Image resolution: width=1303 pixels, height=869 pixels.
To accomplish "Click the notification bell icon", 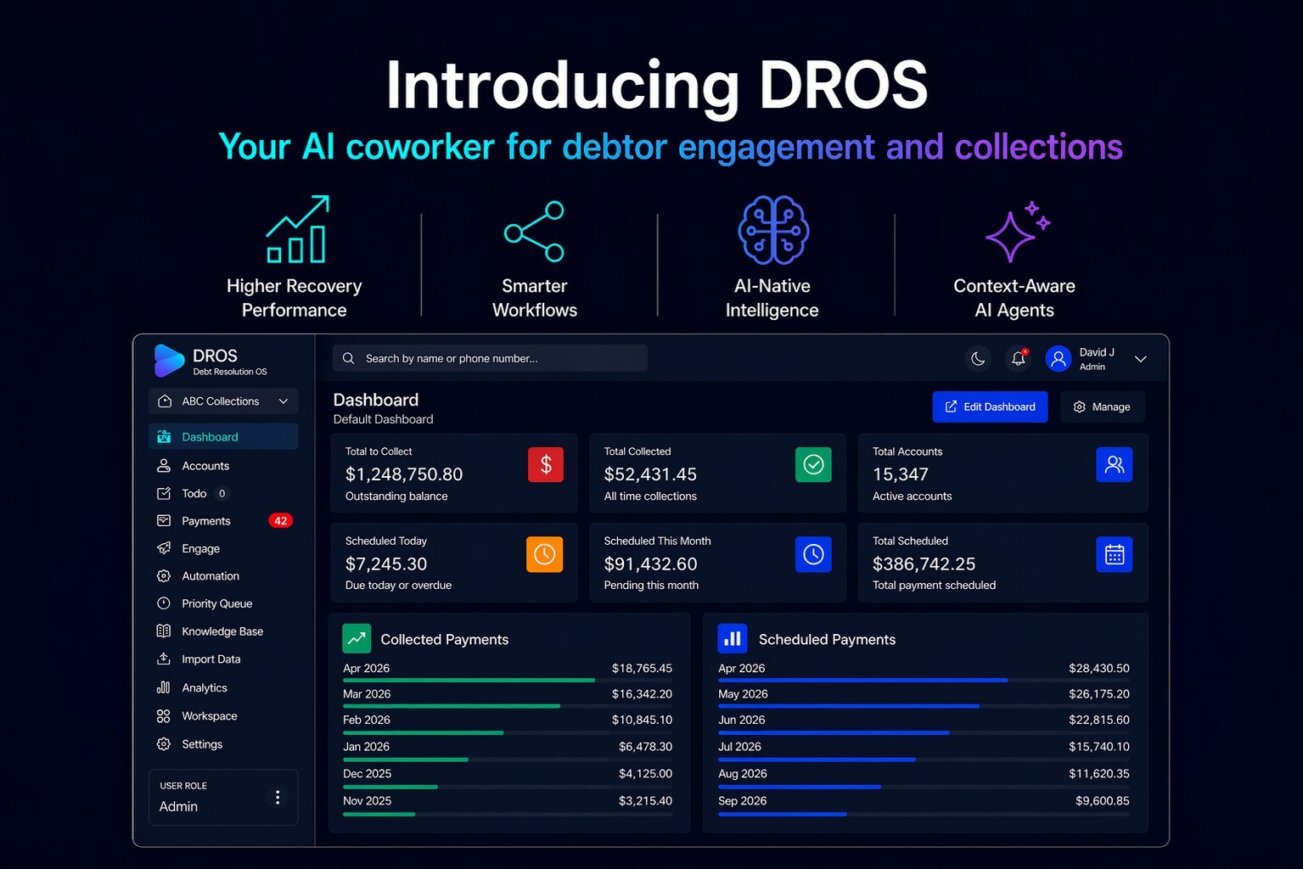I will 1018,359.
